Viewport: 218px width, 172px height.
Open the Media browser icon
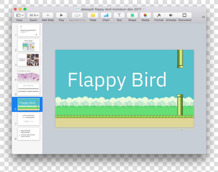(x=145, y=15)
